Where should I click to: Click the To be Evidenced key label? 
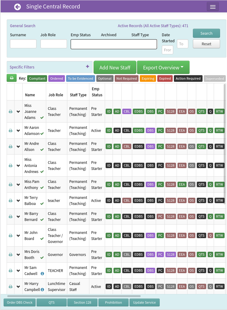(81, 78)
